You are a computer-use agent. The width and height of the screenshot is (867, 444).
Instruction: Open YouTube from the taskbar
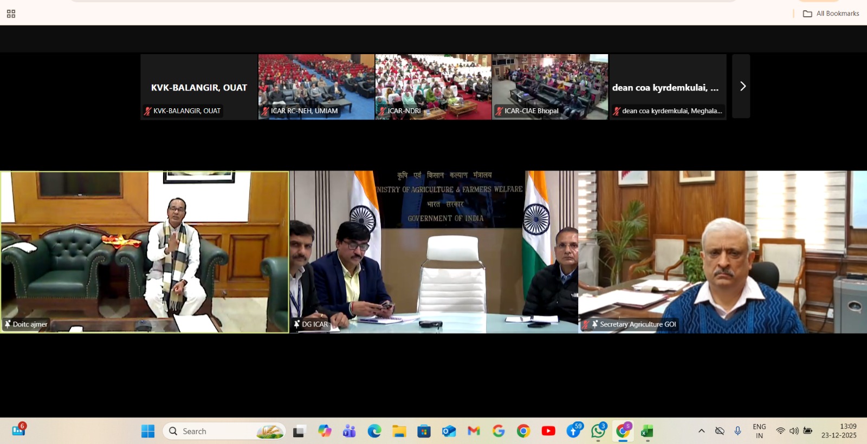pos(548,431)
